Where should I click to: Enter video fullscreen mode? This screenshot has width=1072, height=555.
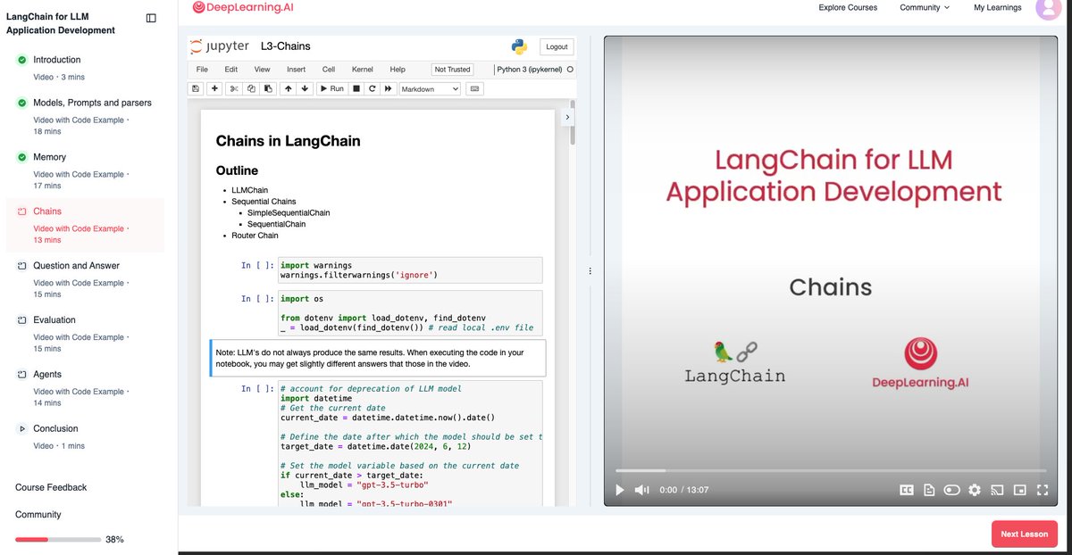coord(1042,490)
